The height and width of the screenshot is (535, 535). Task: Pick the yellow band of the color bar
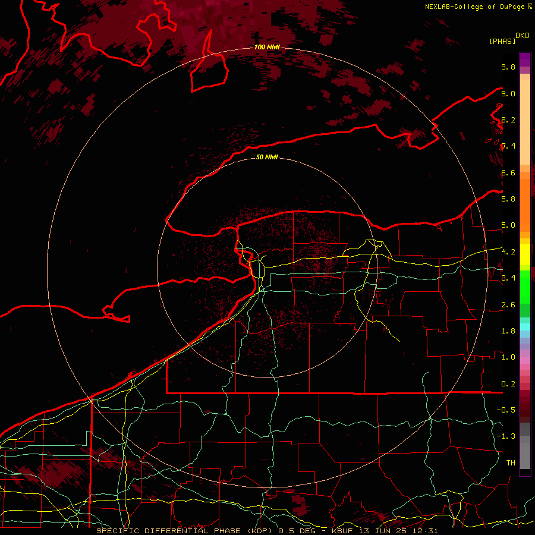tap(525, 254)
